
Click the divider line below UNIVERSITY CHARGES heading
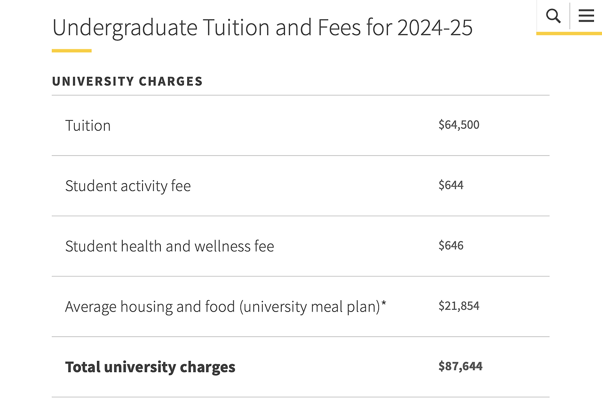point(300,96)
